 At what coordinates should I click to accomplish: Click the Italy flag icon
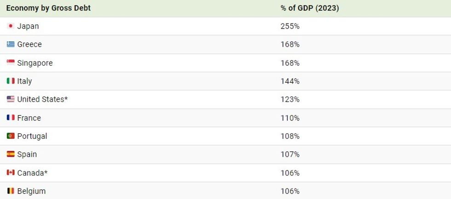tap(11, 81)
